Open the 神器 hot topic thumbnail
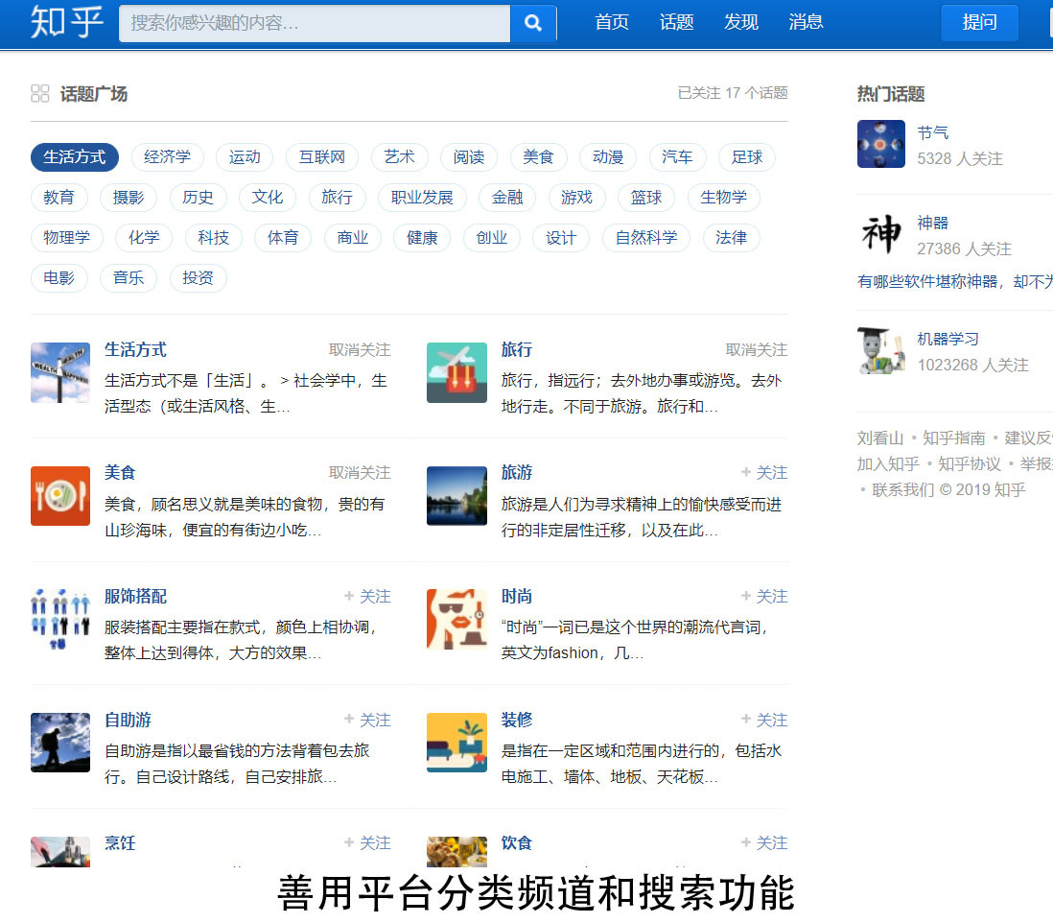The image size is (1053, 923). click(880, 234)
